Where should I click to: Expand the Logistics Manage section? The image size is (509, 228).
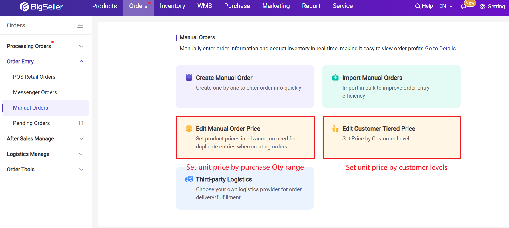pos(81,154)
